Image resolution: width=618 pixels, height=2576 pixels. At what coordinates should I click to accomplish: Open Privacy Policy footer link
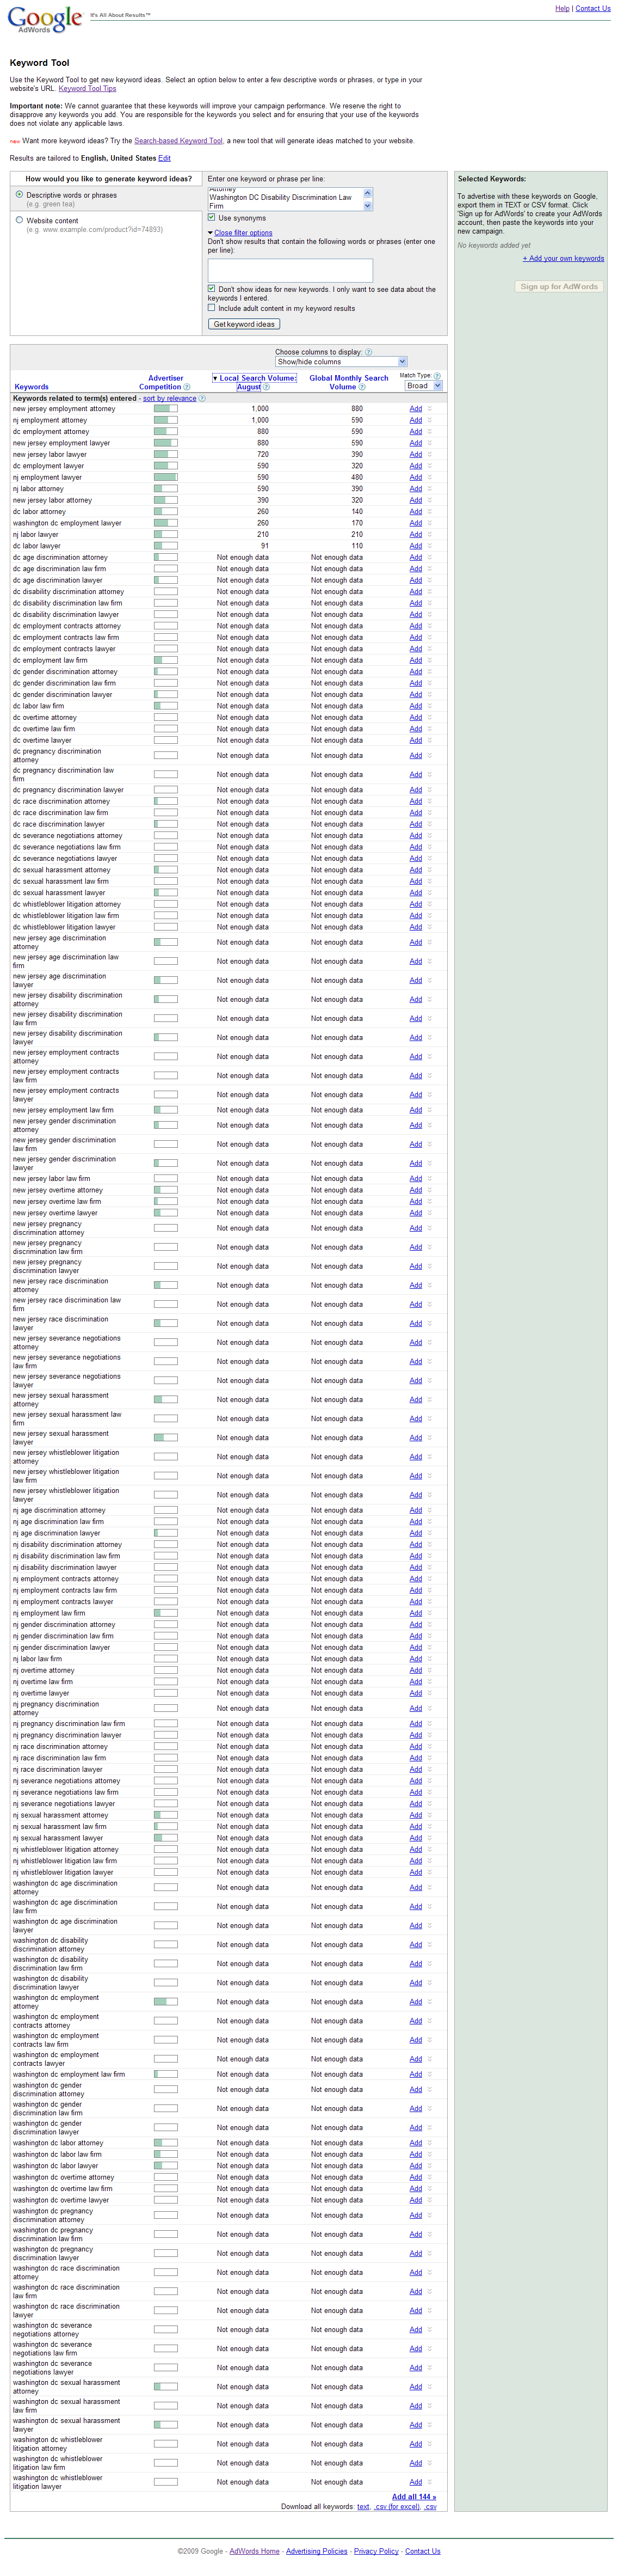click(376, 2551)
